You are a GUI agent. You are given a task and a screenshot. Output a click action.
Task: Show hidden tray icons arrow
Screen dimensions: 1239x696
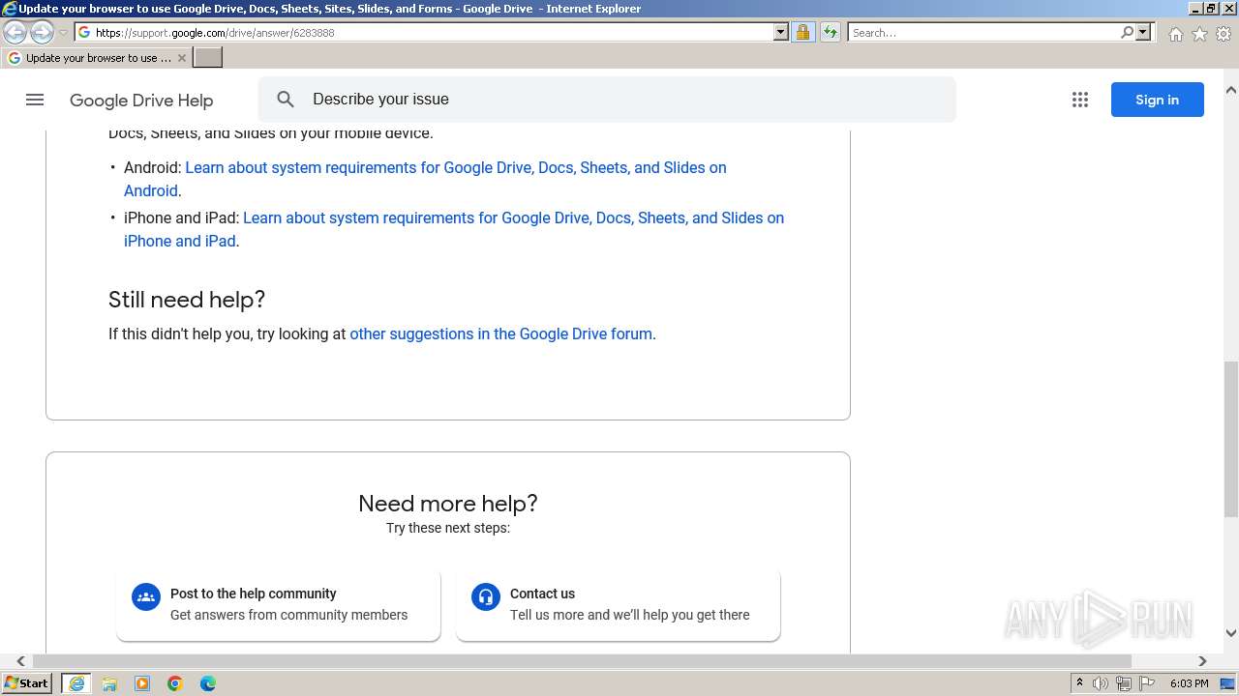[1079, 683]
